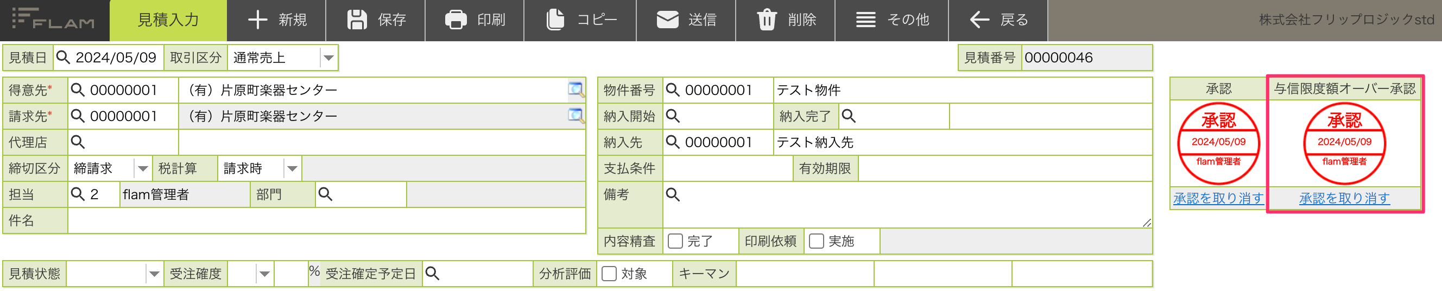Click the 有効期限 input field
This screenshot has width=1442, height=291.
pyautogui.click(x=1005, y=168)
